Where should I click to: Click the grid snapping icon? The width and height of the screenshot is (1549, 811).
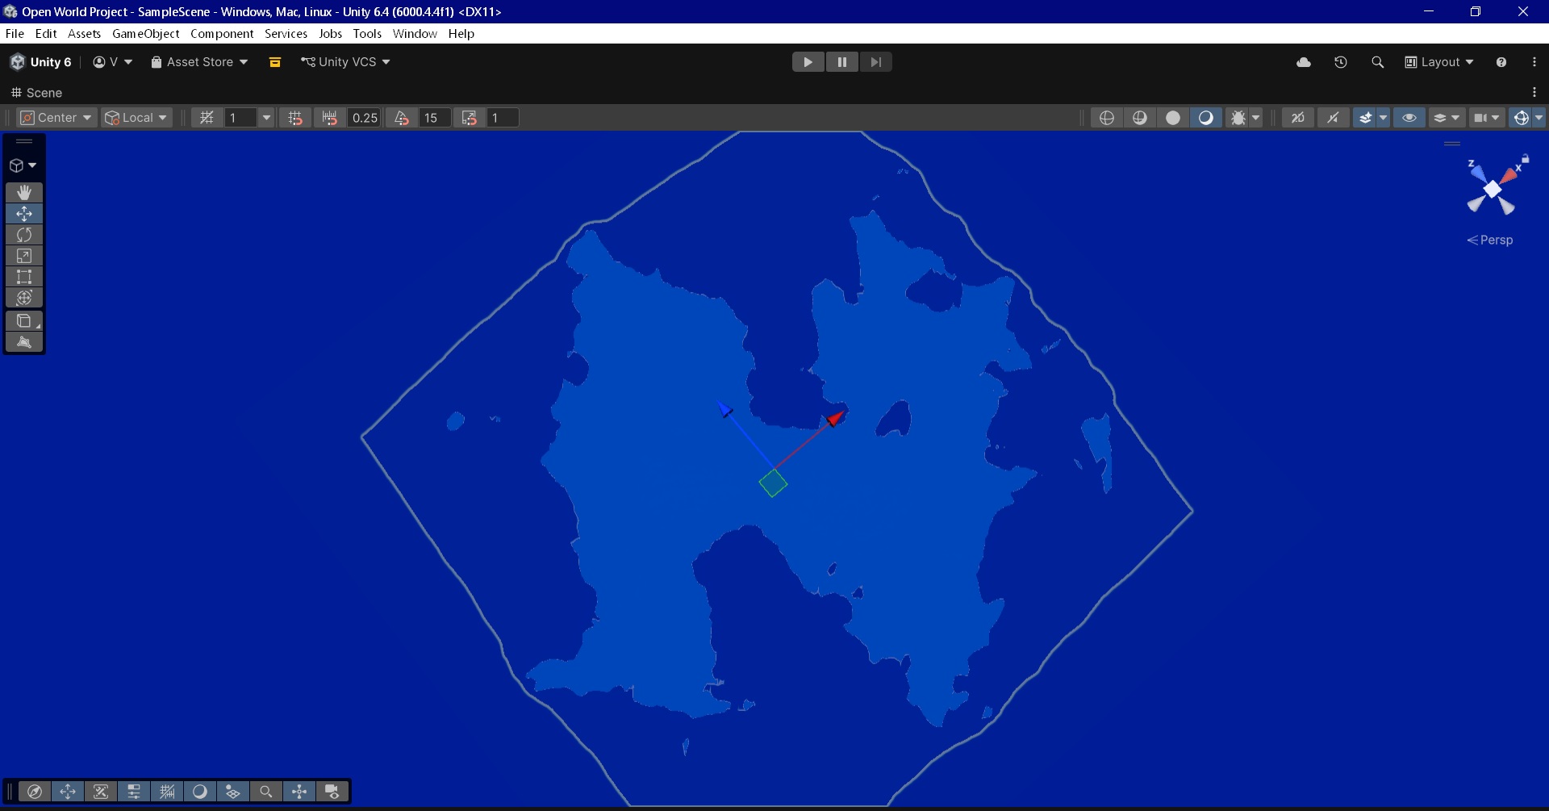pos(207,118)
